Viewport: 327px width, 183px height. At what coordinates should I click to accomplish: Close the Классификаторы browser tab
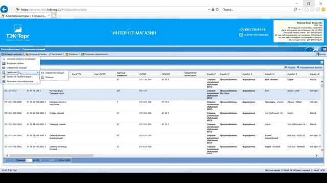point(49,16)
